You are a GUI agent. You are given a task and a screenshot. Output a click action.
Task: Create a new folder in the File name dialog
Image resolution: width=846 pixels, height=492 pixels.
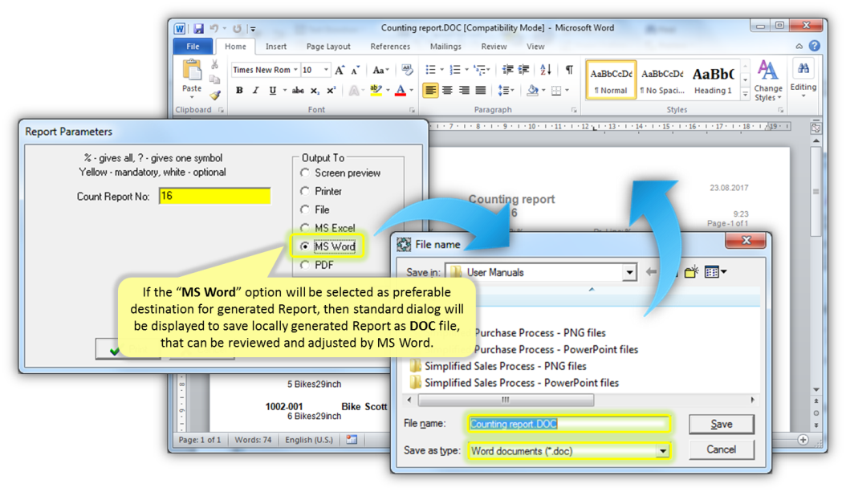[691, 272]
